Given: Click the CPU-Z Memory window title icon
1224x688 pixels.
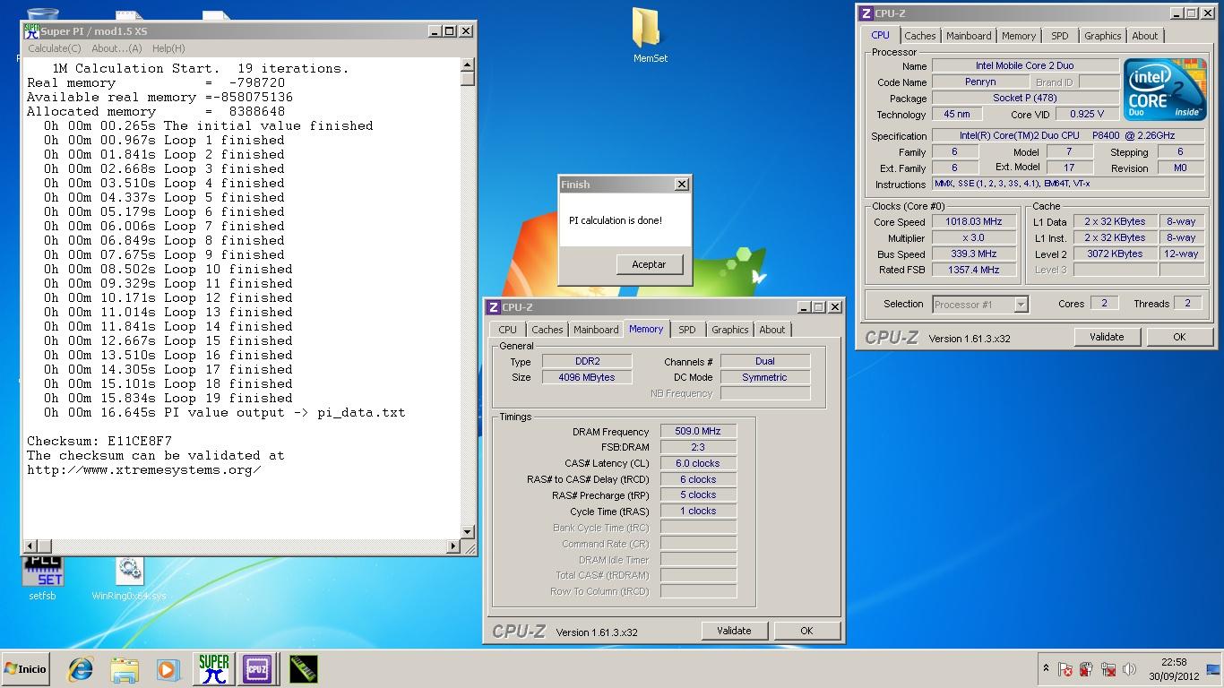Looking at the screenshot, I should (x=493, y=307).
